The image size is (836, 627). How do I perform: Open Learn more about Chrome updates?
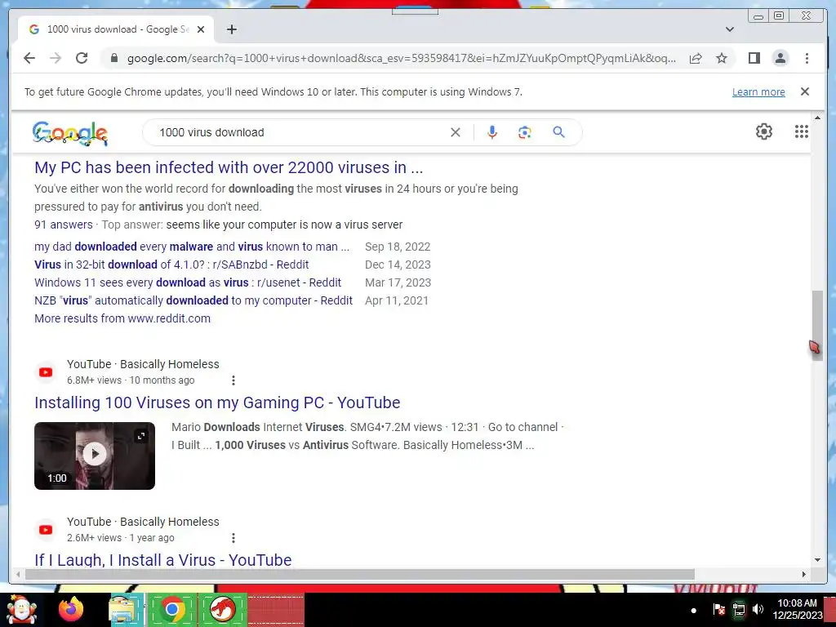[758, 91]
